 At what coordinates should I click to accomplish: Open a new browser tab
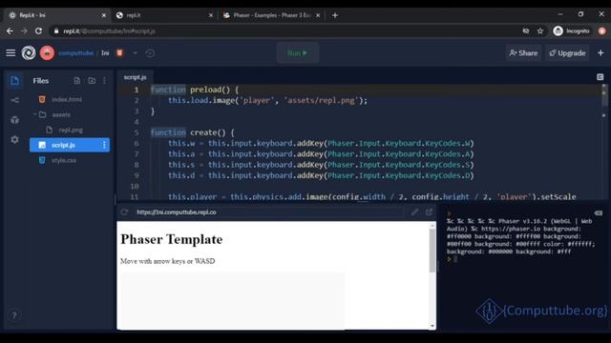(335, 15)
